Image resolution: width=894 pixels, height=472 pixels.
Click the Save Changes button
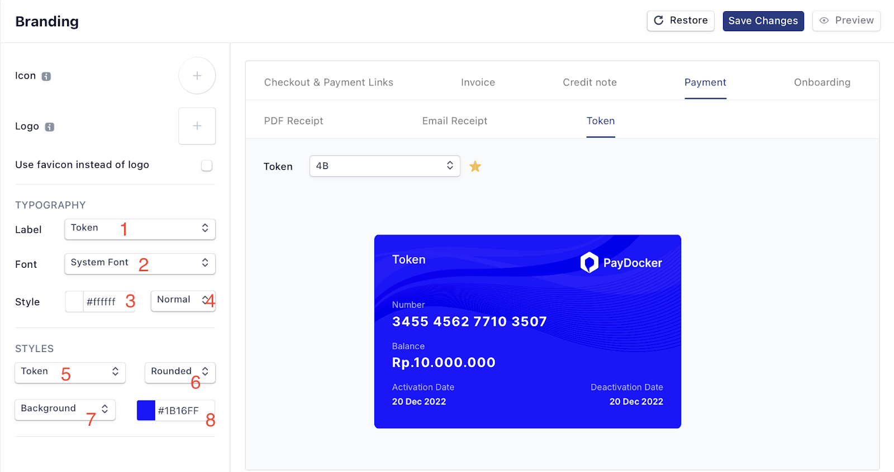point(763,21)
